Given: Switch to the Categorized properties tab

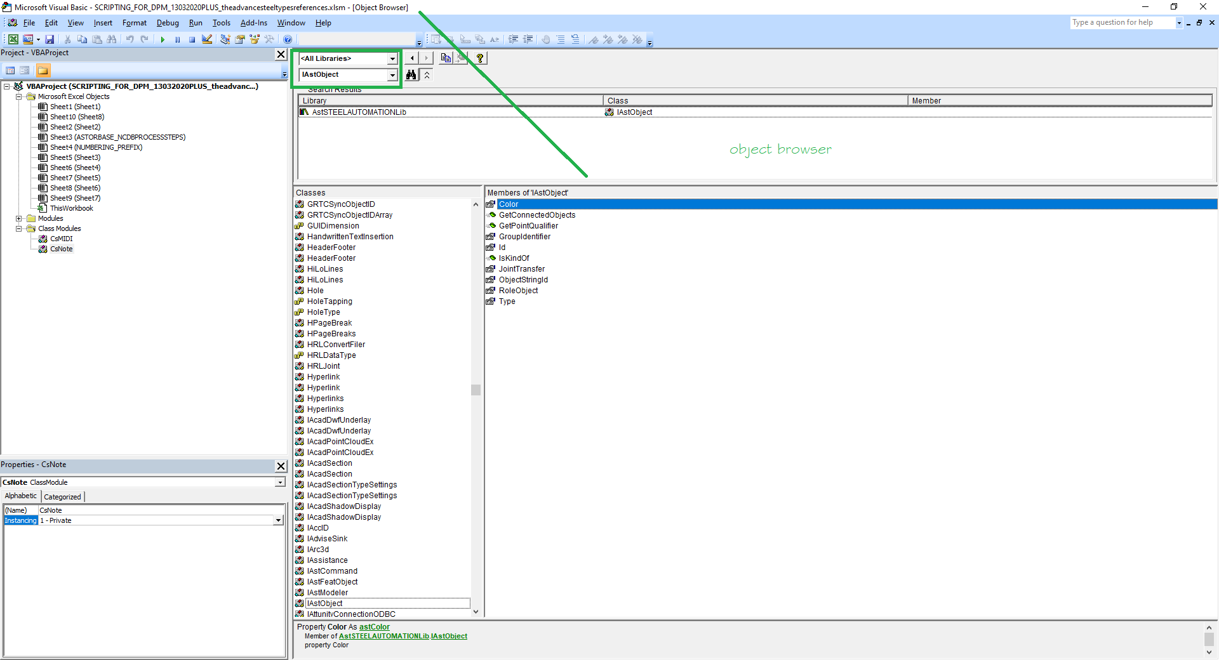Looking at the screenshot, I should point(62,496).
